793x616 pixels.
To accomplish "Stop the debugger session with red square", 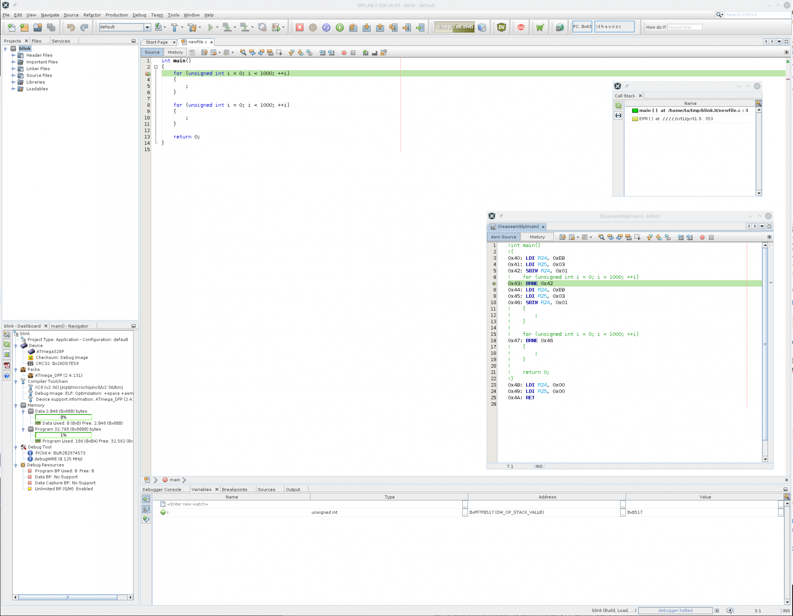I will click(299, 27).
